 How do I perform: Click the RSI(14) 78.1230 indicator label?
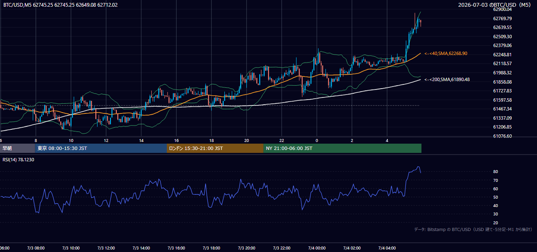click(18, 160)
